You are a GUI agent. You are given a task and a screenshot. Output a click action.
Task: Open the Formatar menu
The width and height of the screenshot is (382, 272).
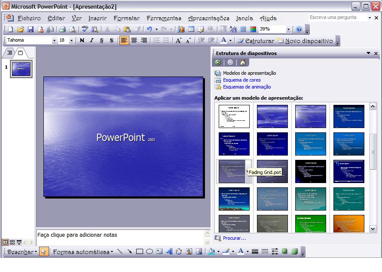126,18
